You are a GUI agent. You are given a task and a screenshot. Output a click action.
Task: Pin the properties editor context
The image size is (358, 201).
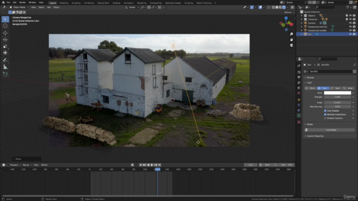point(354,65)
